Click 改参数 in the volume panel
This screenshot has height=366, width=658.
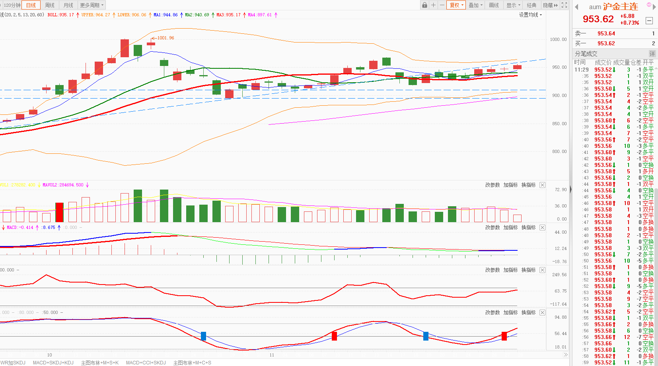[x=493, y=185]
